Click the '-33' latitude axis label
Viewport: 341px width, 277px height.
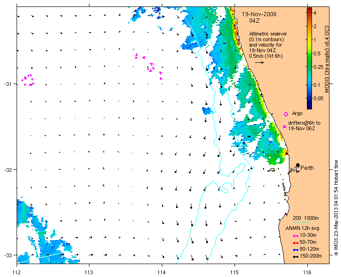coord(7,255)
